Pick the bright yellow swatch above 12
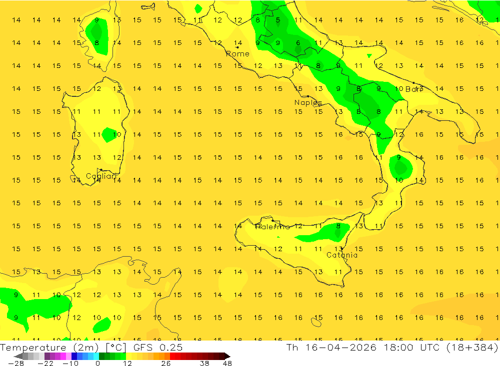Image resolution: width=500 pixels, height=366 pixels. 129,356
